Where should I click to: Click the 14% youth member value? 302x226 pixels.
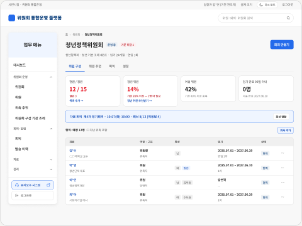133,89
